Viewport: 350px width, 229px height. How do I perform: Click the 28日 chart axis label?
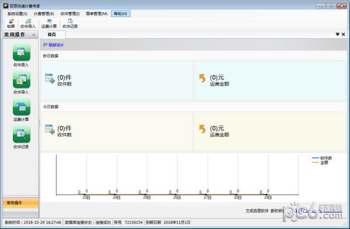[x=237, y=198]
